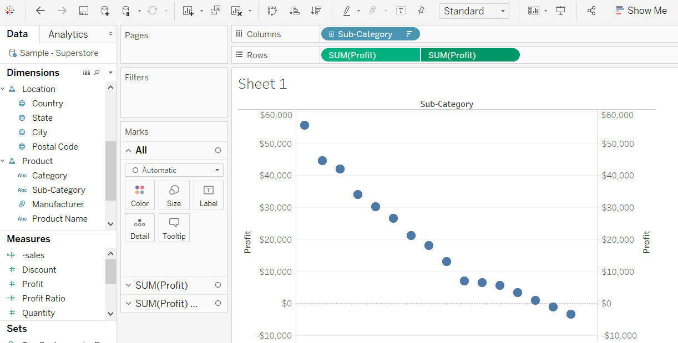Click the group members paperclip icon

point(373,11)
